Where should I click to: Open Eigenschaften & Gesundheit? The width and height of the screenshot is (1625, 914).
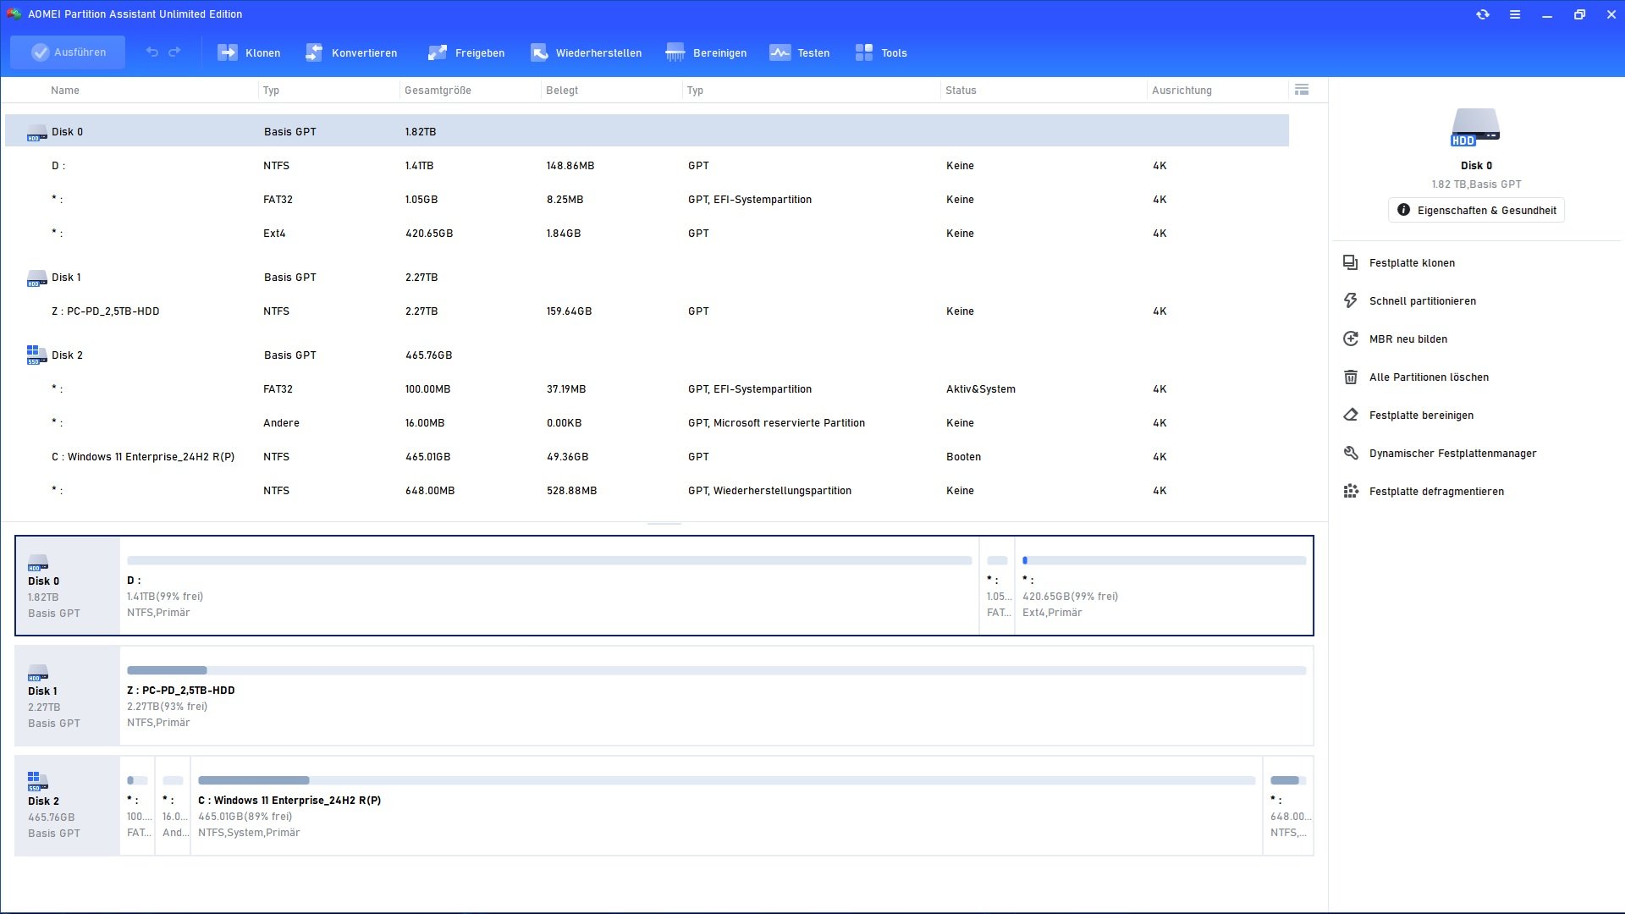(x=1476, y=210)
